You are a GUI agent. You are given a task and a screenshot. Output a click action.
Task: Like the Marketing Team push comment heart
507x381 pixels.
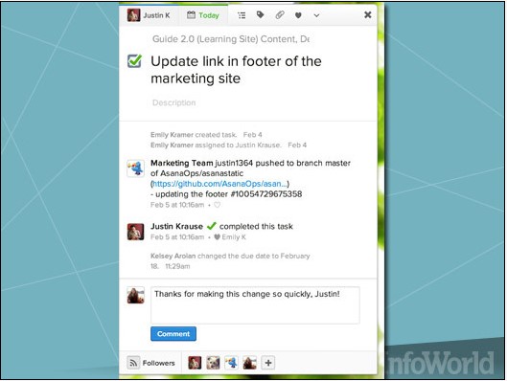click(218, 205)
